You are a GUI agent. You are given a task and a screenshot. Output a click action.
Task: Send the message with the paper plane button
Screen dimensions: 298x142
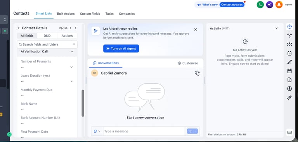coord(190,131)
